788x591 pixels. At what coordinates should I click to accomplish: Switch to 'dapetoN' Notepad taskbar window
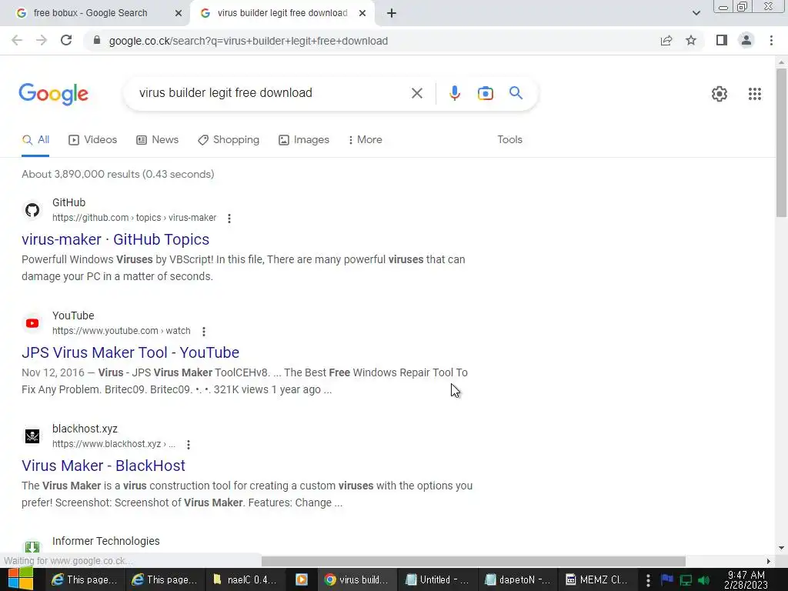click(x=517, y=579)
